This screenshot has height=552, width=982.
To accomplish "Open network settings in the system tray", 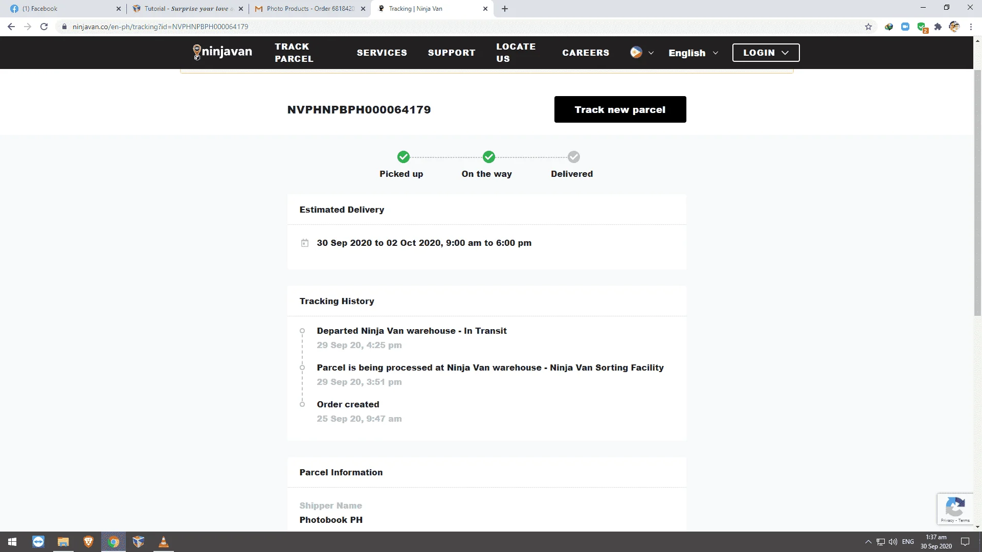I will [881, 542].
